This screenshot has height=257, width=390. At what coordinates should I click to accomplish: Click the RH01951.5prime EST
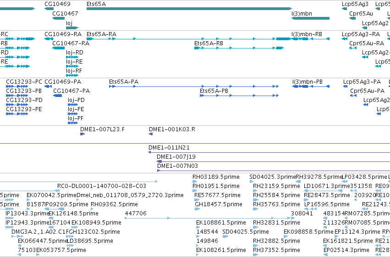pos(195,191)
